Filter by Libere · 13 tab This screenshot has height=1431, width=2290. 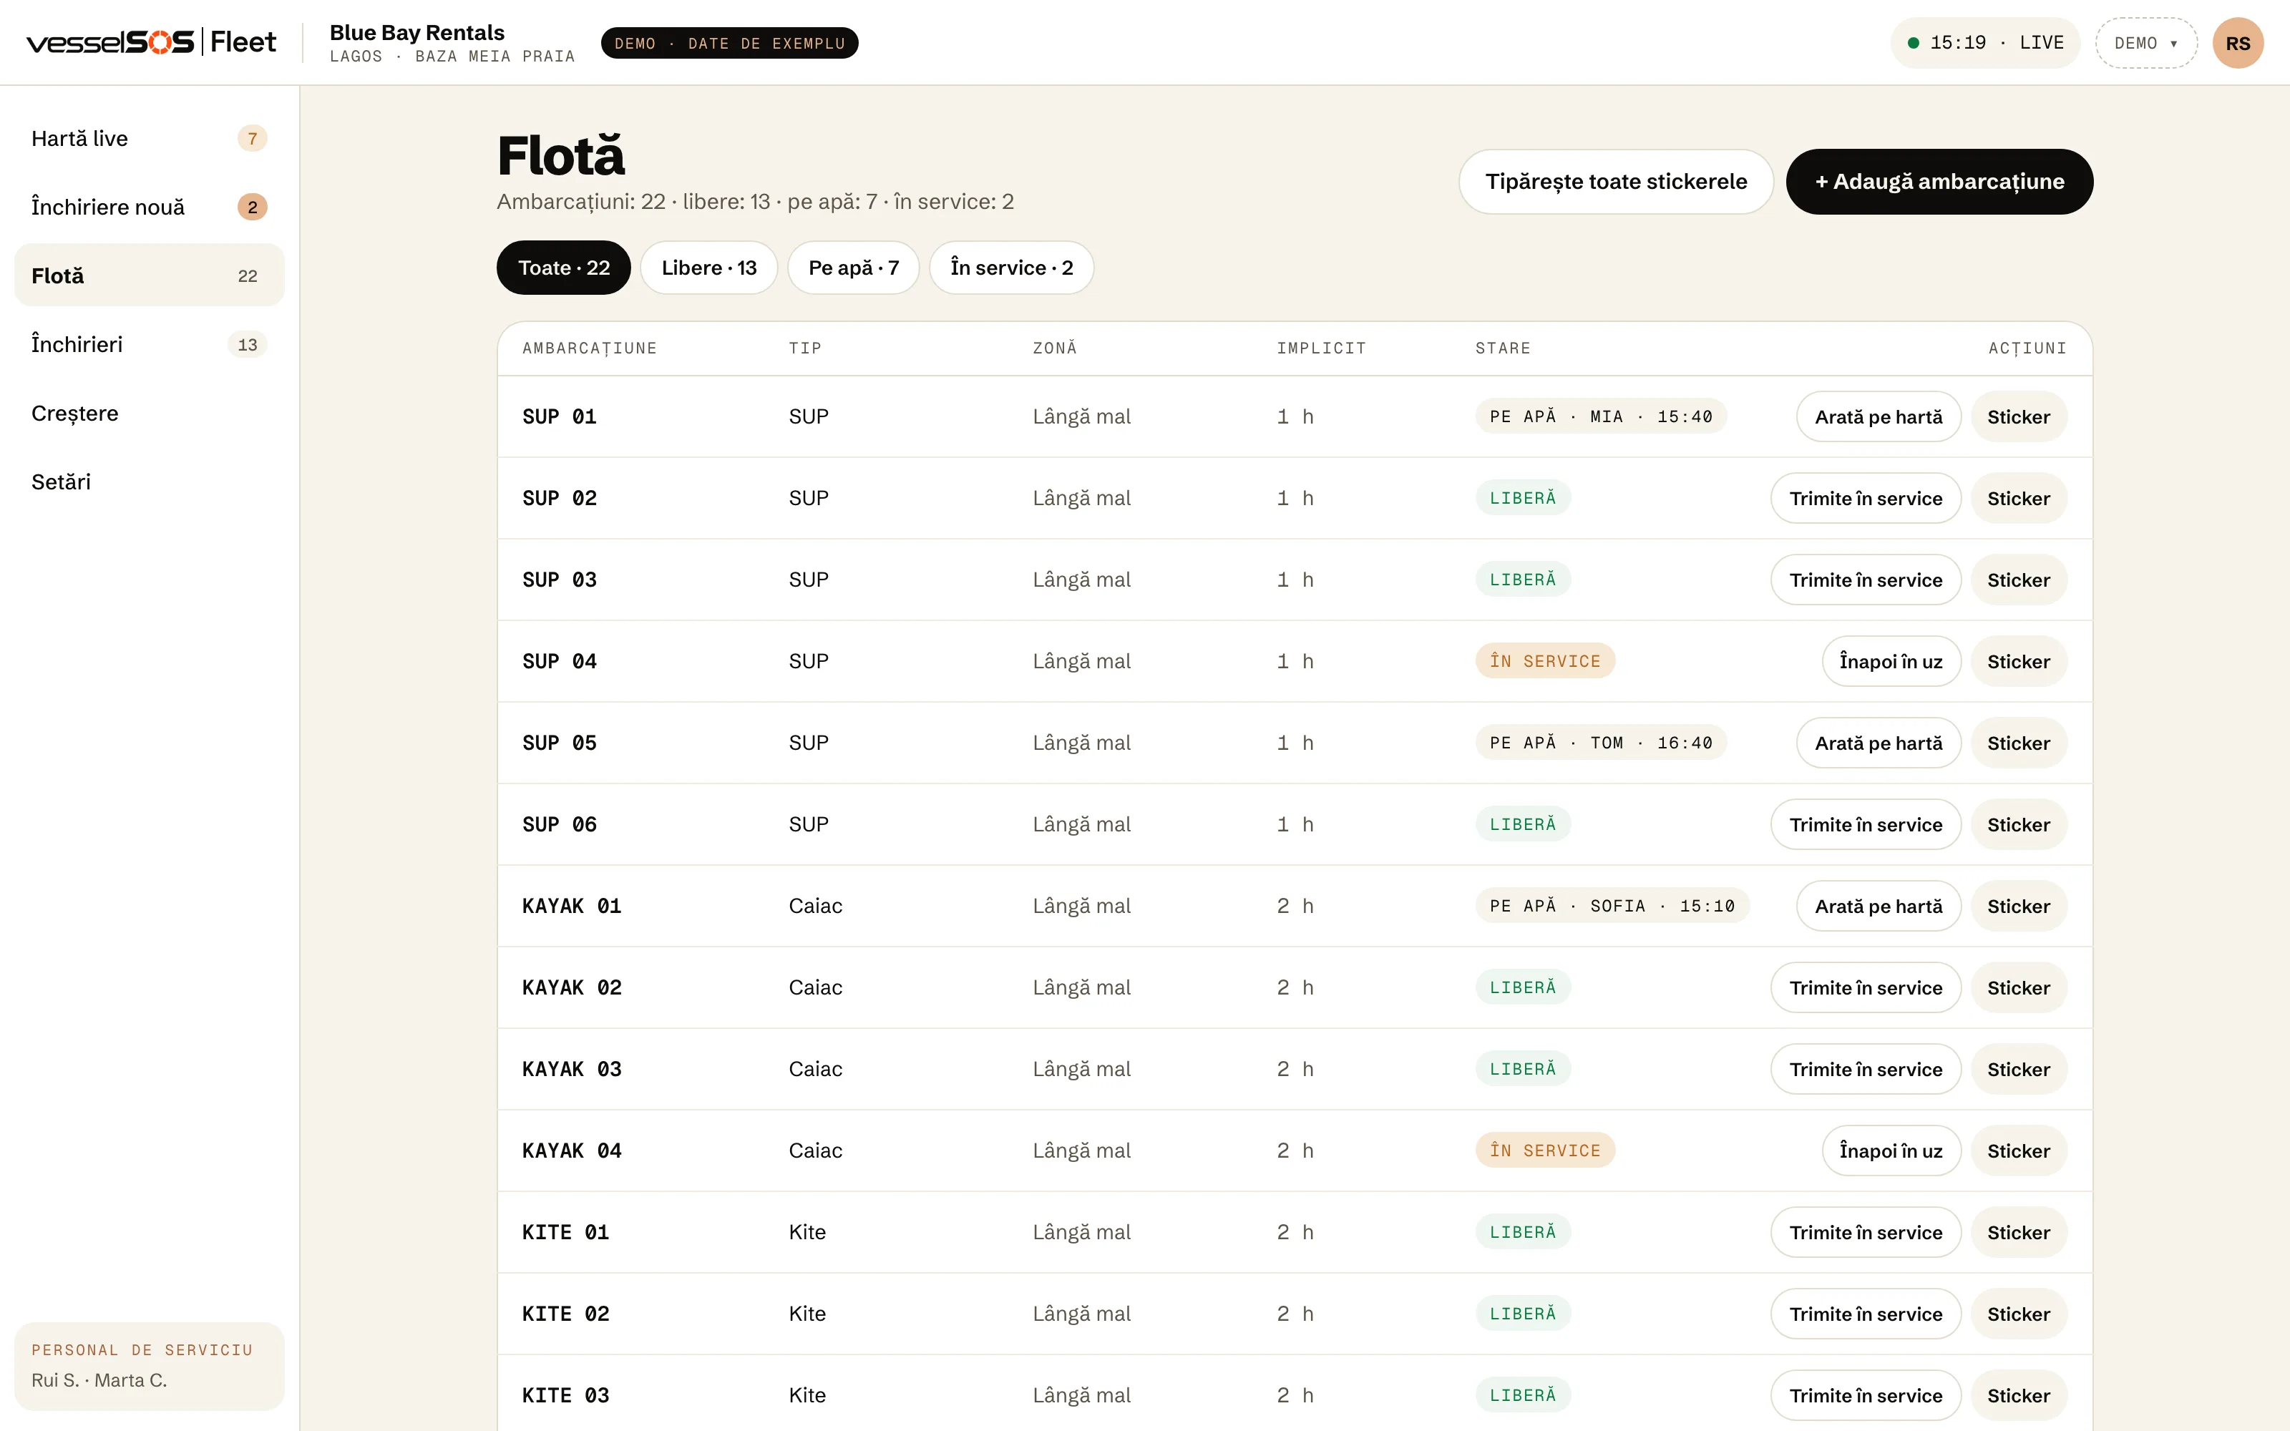(708, 268)
